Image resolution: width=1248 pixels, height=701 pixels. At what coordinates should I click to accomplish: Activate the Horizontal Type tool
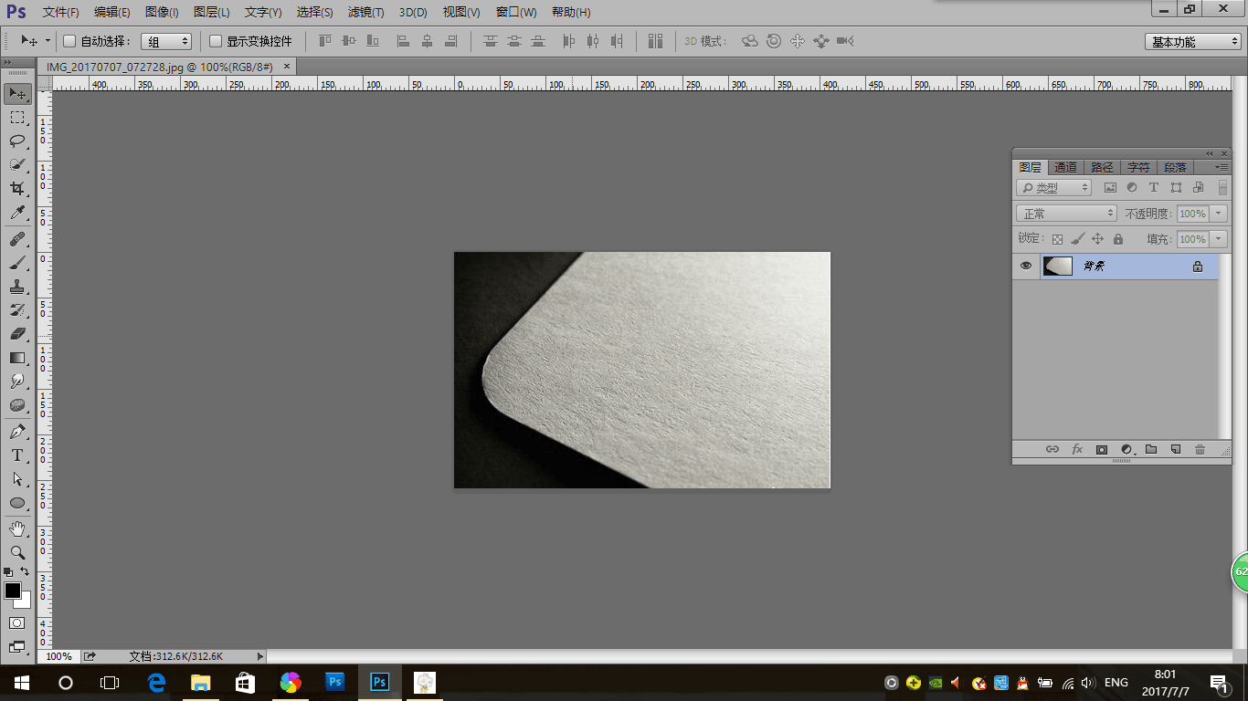17,455
